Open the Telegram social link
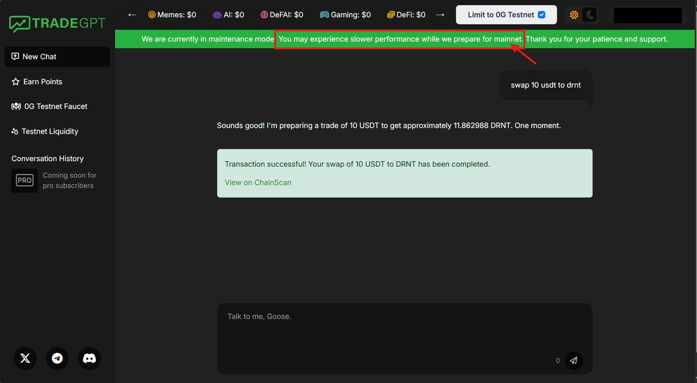The height and width of the screenshot is (383, 697). (x=57, y=359)
